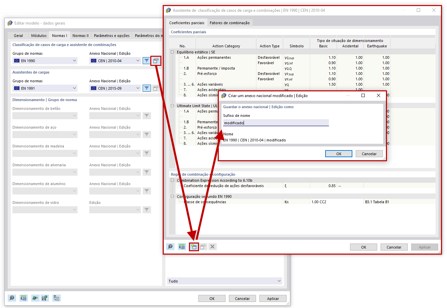Toggle the filter beside CEN 2010-04 annex
The height and width of the screenshot is (308, 447).
click(147, 60)
